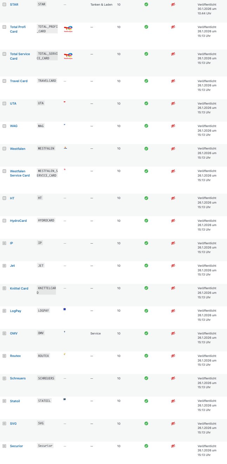Click the green status check on STAR row
The height and width of the screenshot is (464, 227).
(x=146, y=5)
